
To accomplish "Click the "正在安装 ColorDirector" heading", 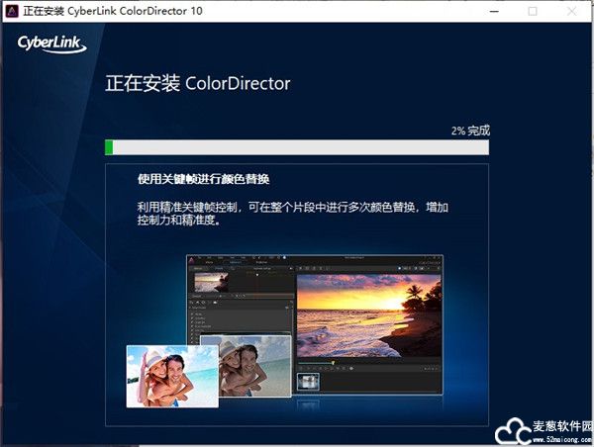I will (x=198, y=83).
